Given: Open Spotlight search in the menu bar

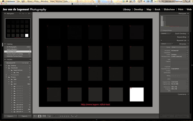Looking at the screenshot, I should coord(186,1).
